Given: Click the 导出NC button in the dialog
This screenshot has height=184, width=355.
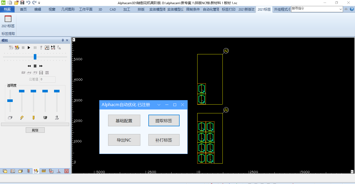Looking at the screenshot, I should 124,140.
